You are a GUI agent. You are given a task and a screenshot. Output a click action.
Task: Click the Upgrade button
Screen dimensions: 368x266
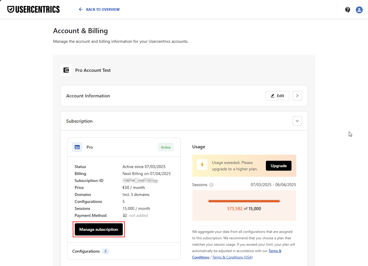point(279,166)
